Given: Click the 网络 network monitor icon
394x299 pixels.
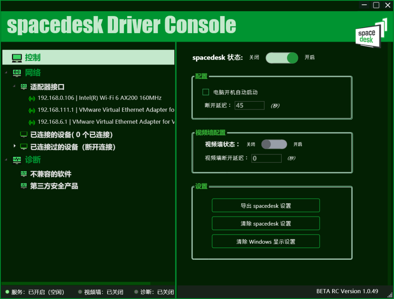Looking at the screenshot, I should 17,73.
